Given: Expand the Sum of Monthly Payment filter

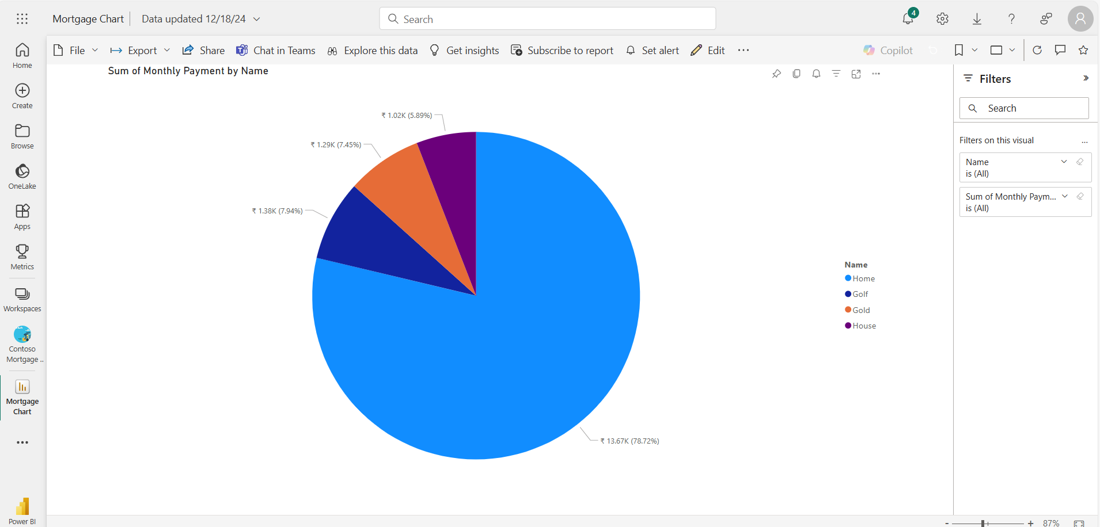Looking at the screenshot, I should tap(1065, 196).
